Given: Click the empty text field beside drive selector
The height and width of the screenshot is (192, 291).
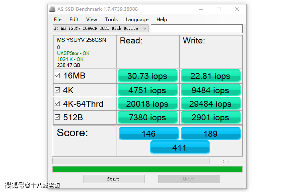Looking at the screenshot, I should [196, 29].
